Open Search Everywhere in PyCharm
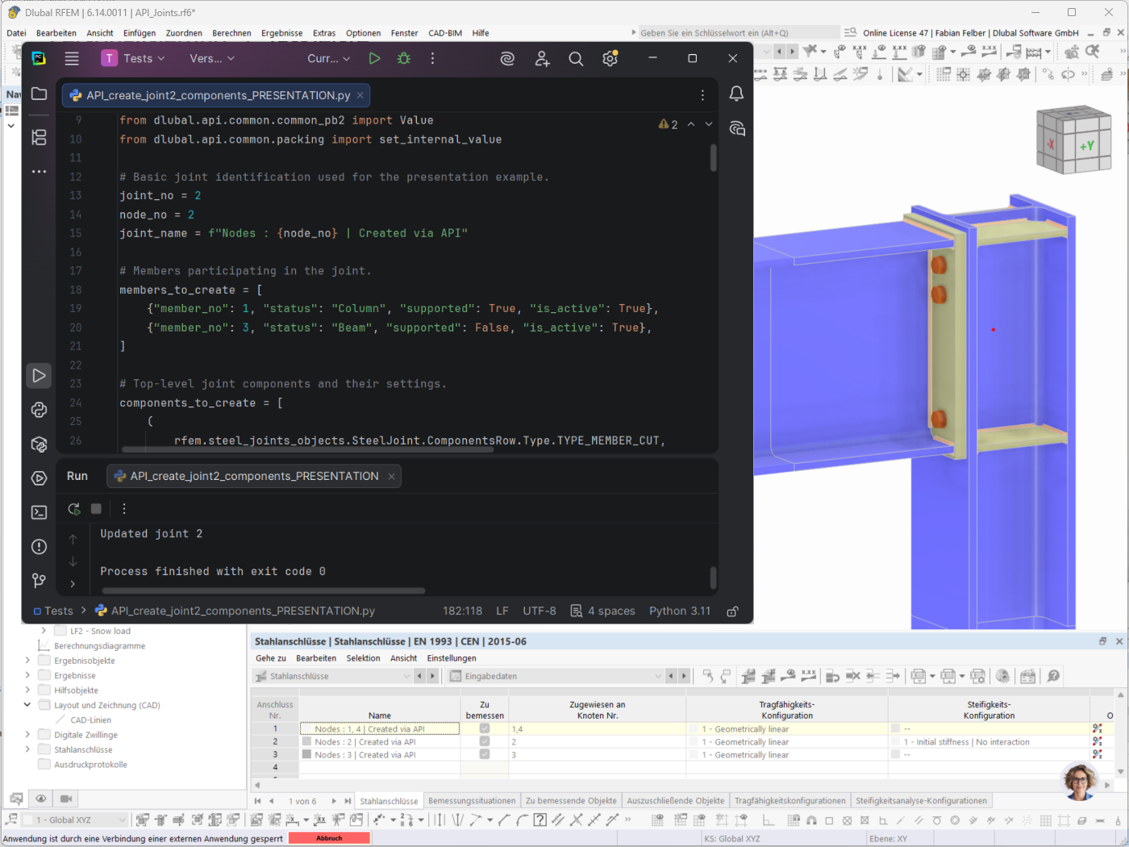Viewport: 1129px width, 847px height. coord(576,58)
